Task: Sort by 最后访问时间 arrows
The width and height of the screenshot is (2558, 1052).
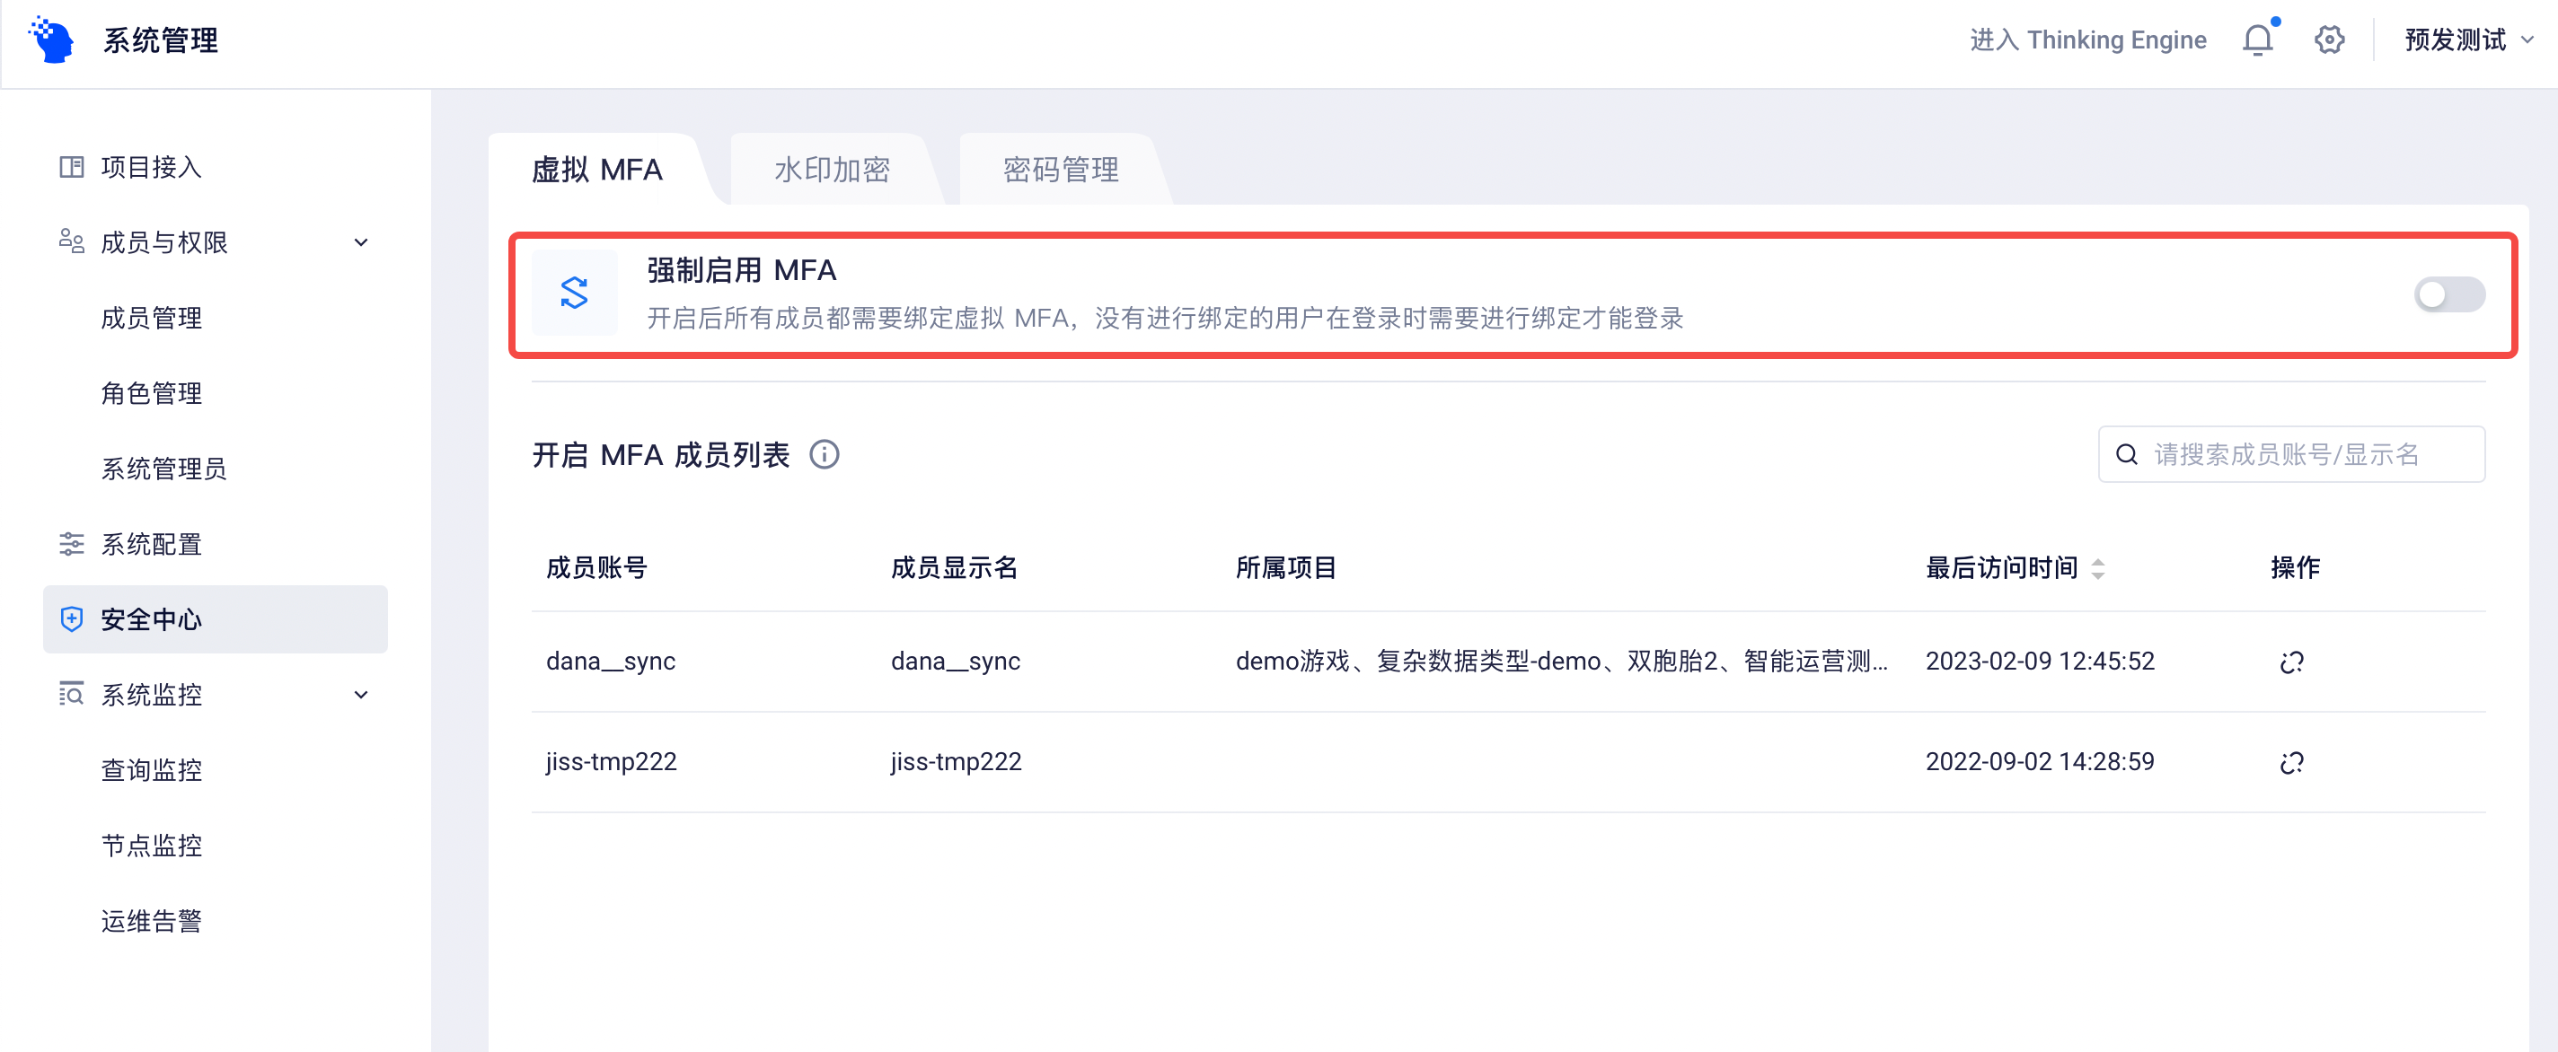Action: pos(2098,569)
